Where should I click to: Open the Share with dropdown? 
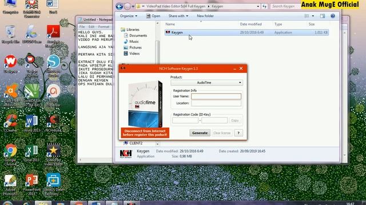[x=178, y=16]
